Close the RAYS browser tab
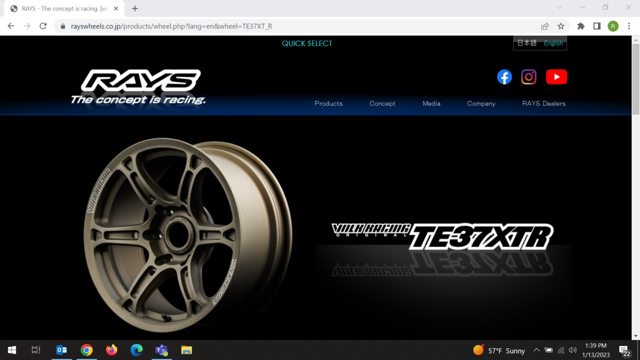640x360 pixels. 116,8
